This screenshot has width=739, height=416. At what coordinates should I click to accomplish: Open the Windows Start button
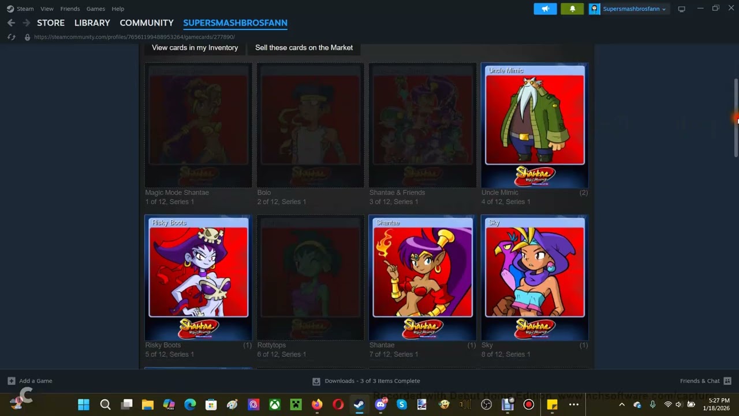coord(84,404)
